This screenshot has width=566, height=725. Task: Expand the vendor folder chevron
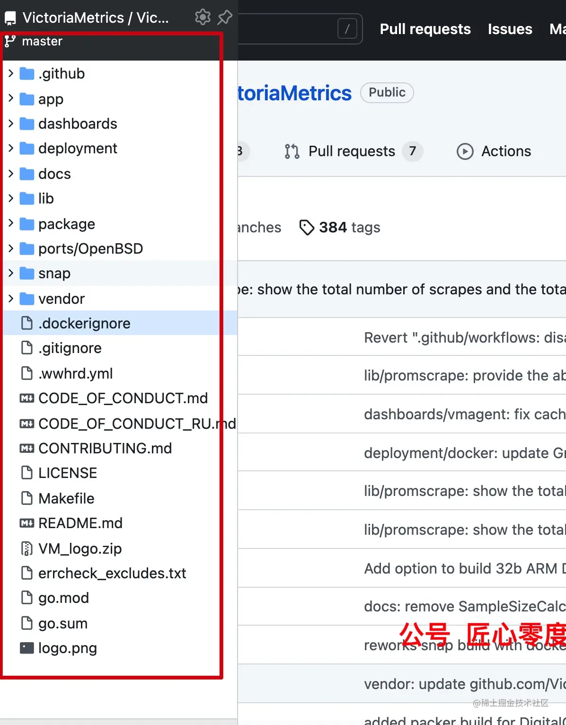(x=11, y=298)
